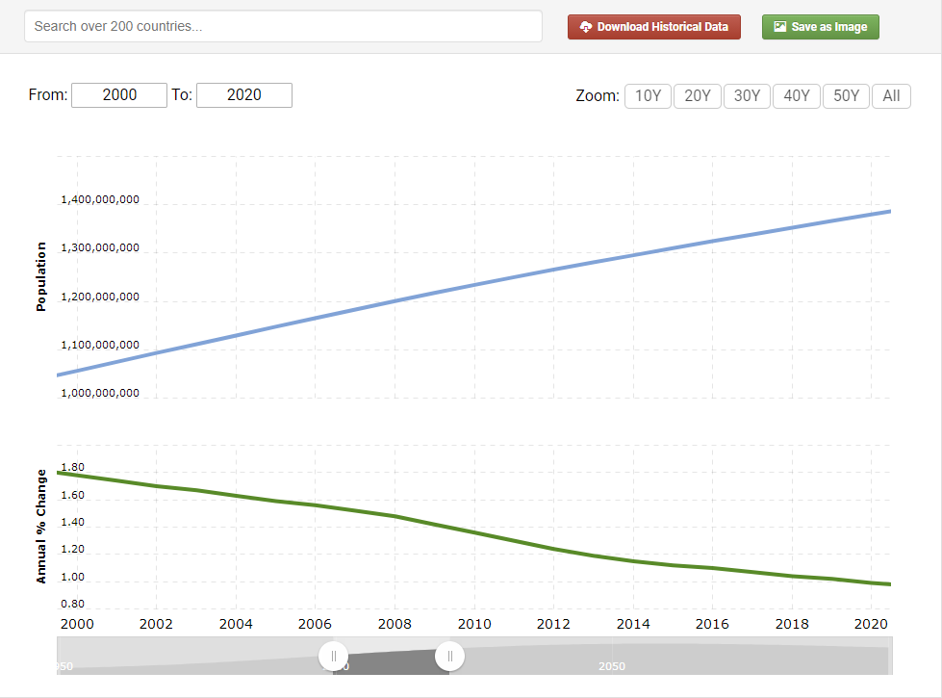Switch zoom range to 30Y

[747, 96]
